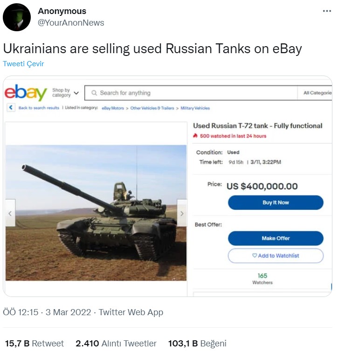
Task: Click the back arrow beside search results
Action: click(x=11, y=108)
